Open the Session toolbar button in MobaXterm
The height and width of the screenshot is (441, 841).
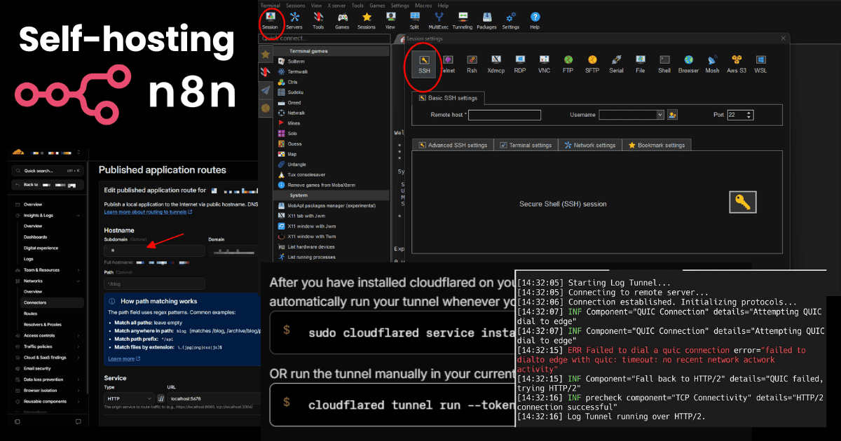coord(270,20)
